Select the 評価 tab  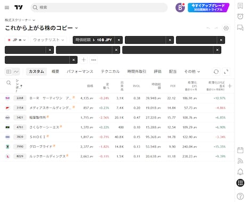coord(158,71)
